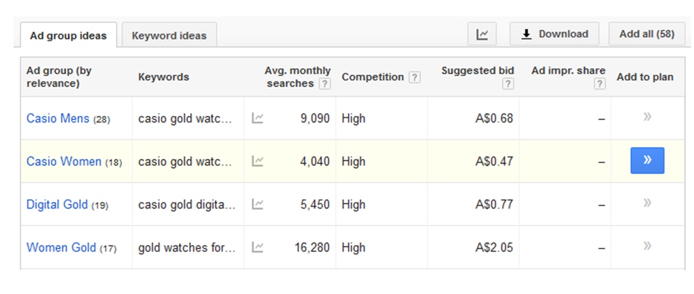
Task: Click keywords cell 'casio gold digita...'
Action: point(187,204)
